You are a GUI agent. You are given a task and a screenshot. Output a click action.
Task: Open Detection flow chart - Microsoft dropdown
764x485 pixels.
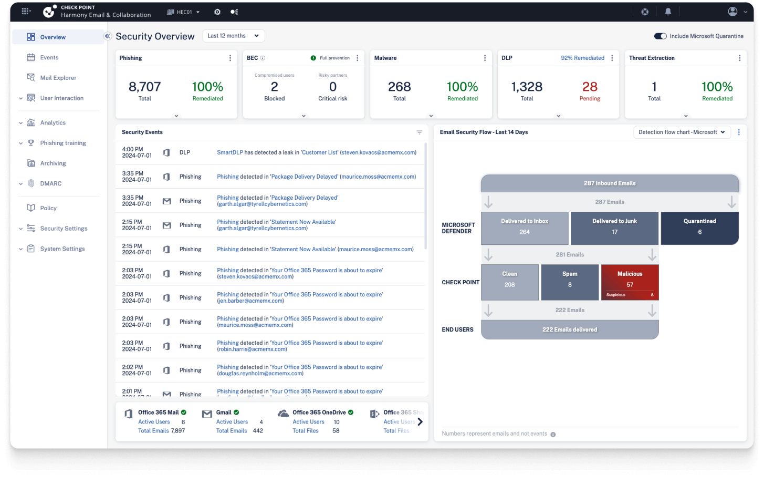682,132
